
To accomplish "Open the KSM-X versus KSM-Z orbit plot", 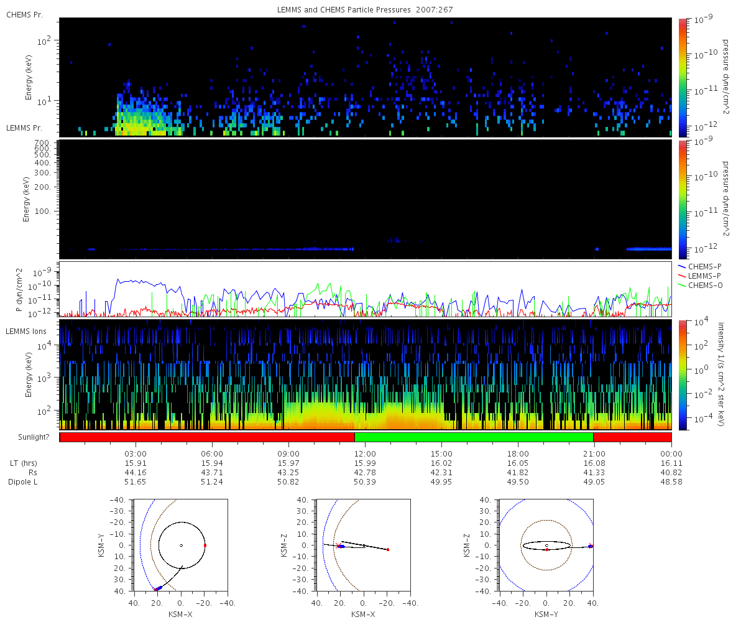I will click(x=364, y=545).
